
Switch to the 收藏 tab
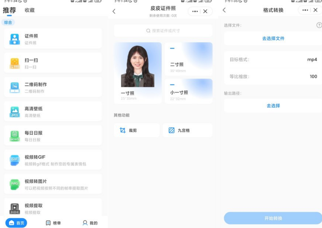[30, 10]
